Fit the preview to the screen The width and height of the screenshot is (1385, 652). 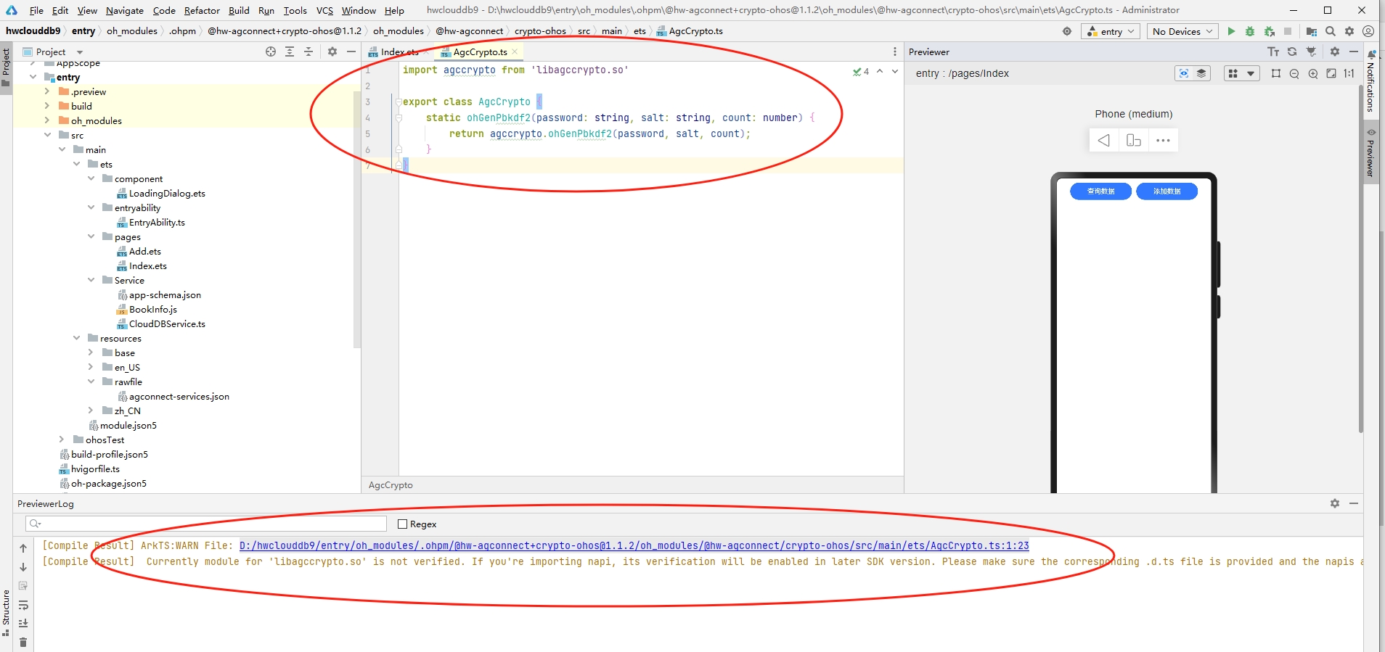(x=1331, y=73)
